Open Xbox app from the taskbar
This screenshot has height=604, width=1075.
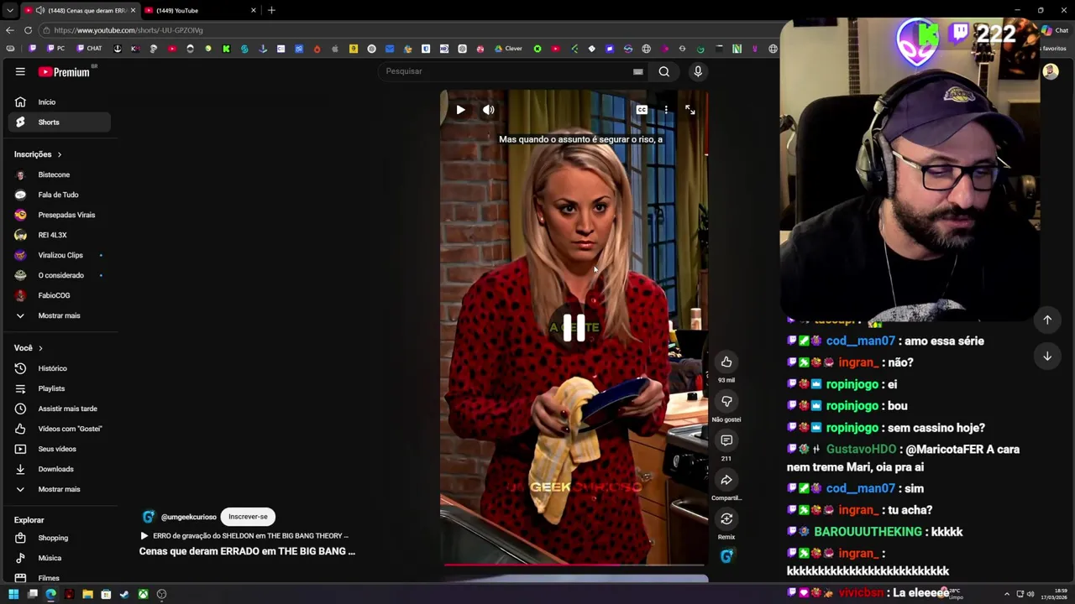coord(143,594)
